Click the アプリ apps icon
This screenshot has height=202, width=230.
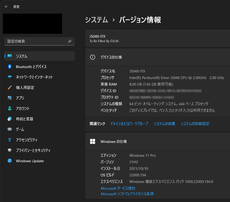(10, 98)
